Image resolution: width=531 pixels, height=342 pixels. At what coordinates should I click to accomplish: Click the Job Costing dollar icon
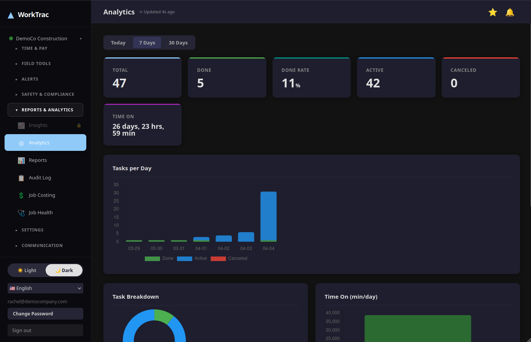pos(21,195)
